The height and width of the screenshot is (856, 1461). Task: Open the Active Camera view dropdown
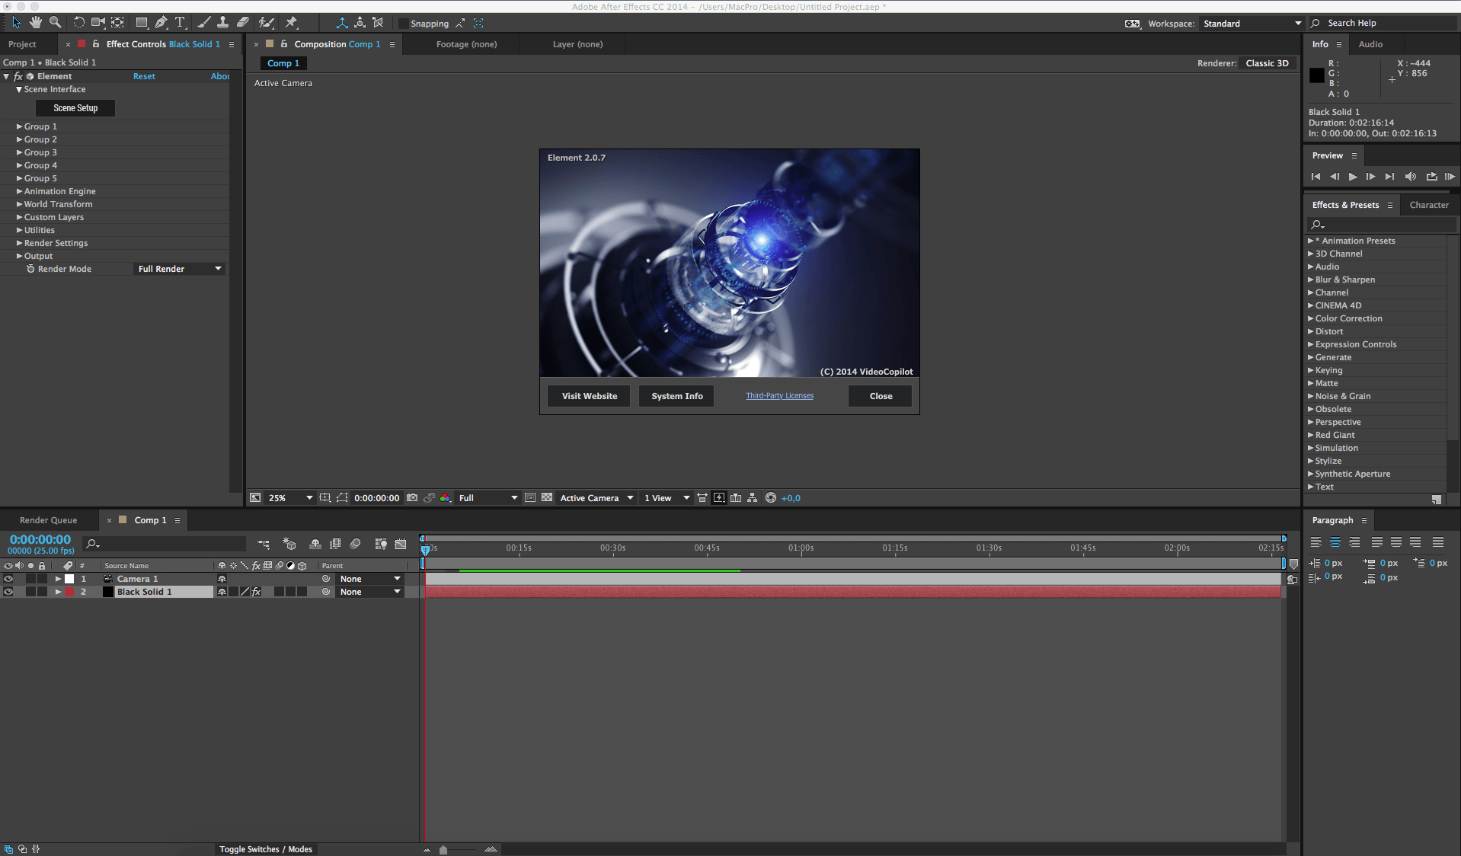click(x=596, y=498)
